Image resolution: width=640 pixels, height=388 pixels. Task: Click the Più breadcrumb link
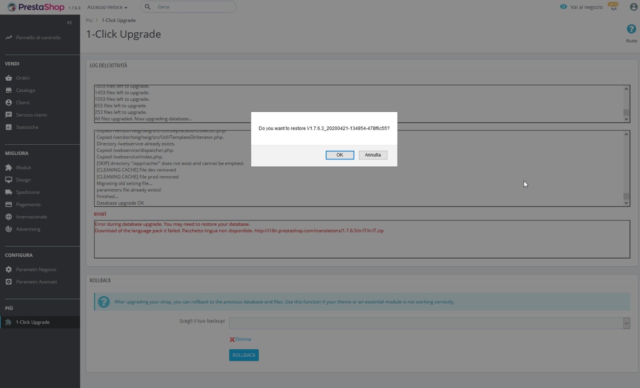pyautogui.click(x=89, y=20)
